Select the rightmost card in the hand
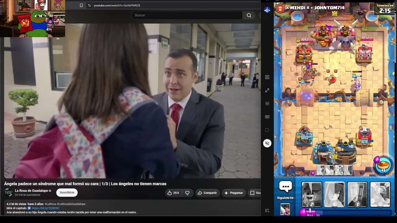The image size is (397, 223). 380,195
